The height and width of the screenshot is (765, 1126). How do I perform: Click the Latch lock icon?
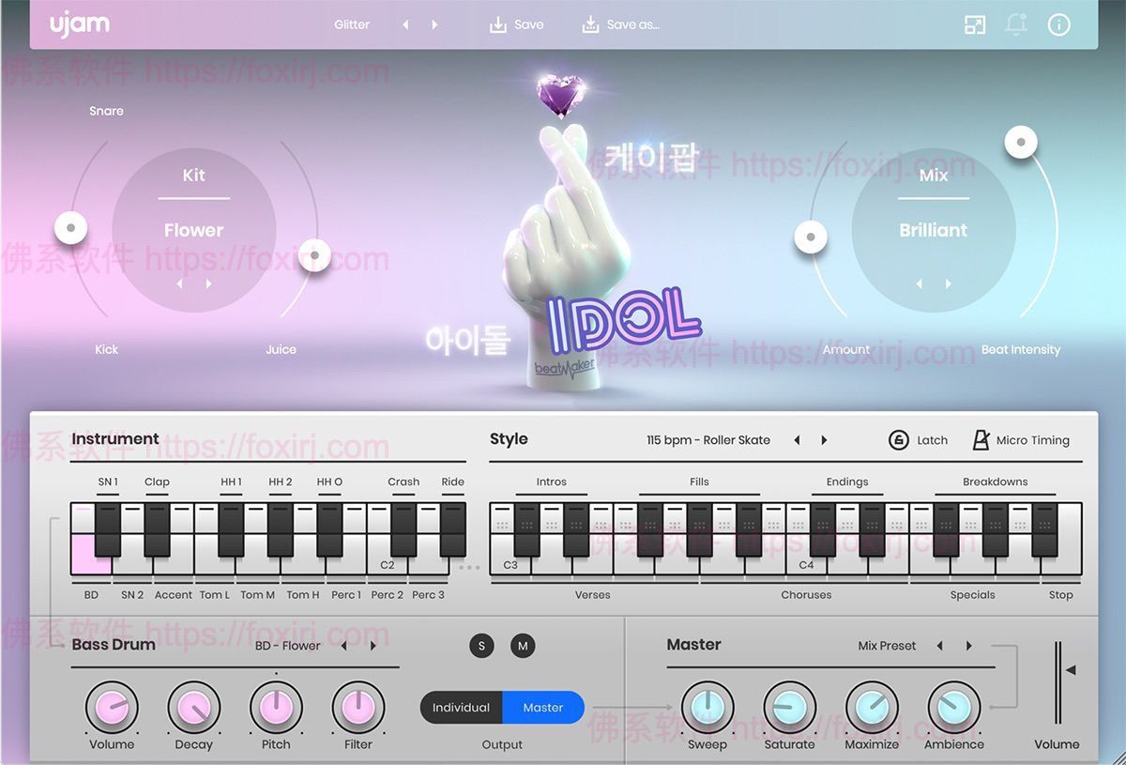click(x=897, y=439)
